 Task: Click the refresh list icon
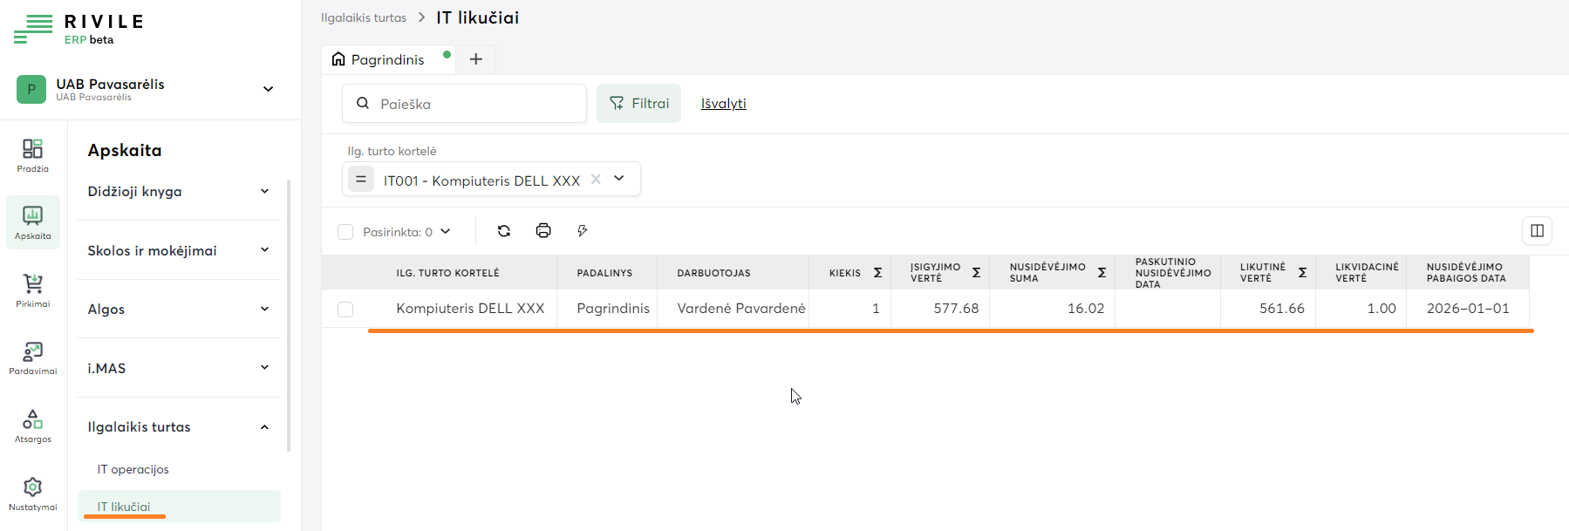pyautogui.click(x=504, y=231)
